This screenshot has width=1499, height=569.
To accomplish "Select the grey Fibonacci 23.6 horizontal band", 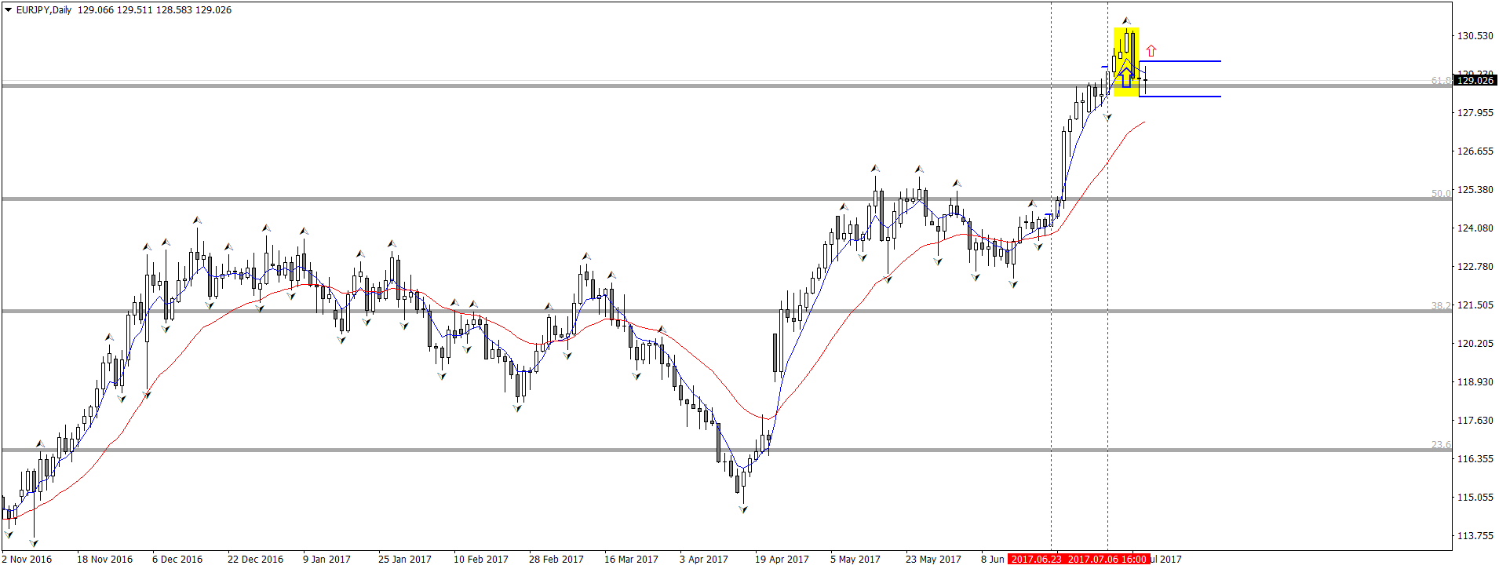I will 726,450.
